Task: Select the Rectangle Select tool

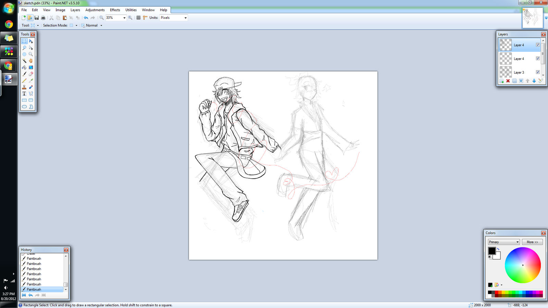Action: click(x=24, y=41)
